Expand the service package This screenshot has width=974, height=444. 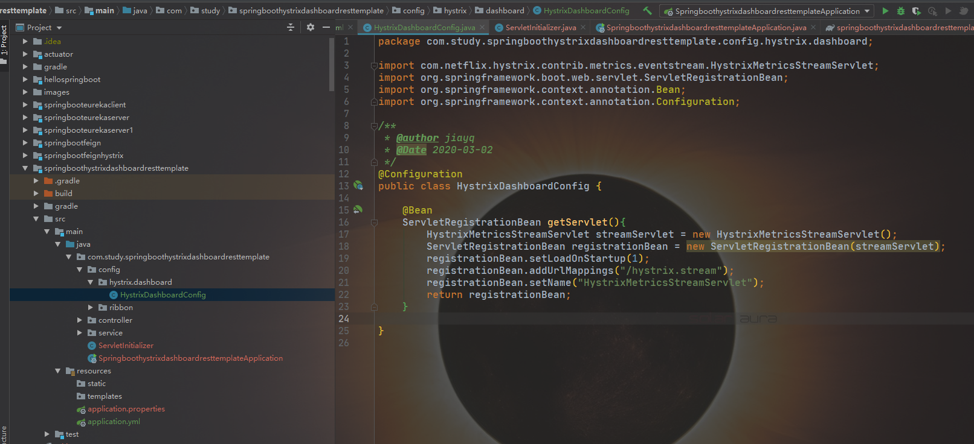[x=80, y=332]
